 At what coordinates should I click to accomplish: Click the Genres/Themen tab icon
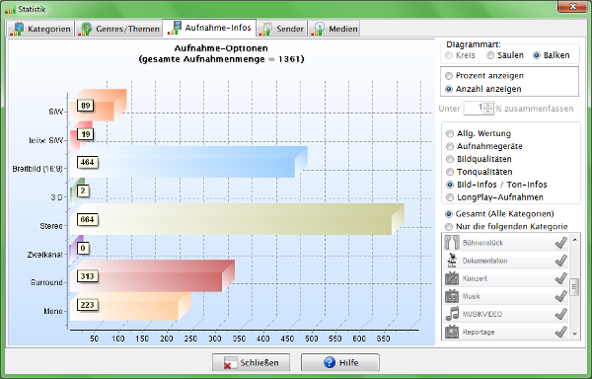tap(85, 29)
